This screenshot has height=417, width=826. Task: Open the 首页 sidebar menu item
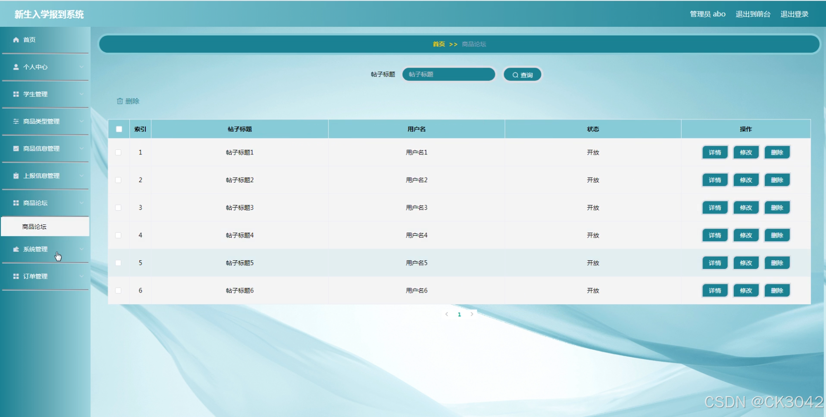click(45, 40)
